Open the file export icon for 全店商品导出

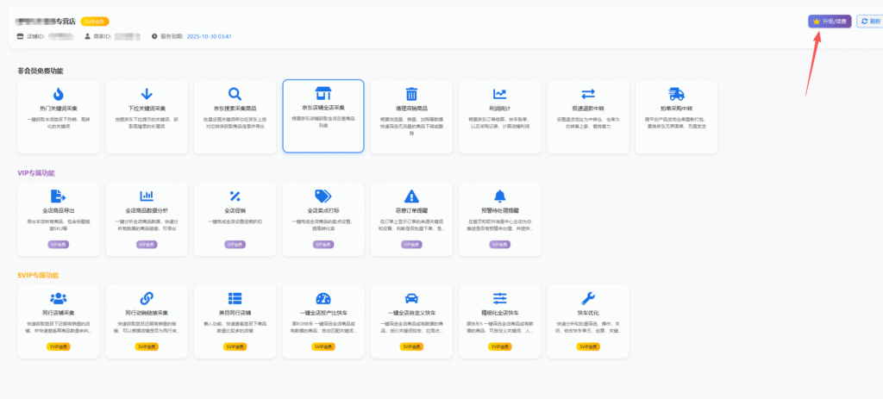coord(58,196)
